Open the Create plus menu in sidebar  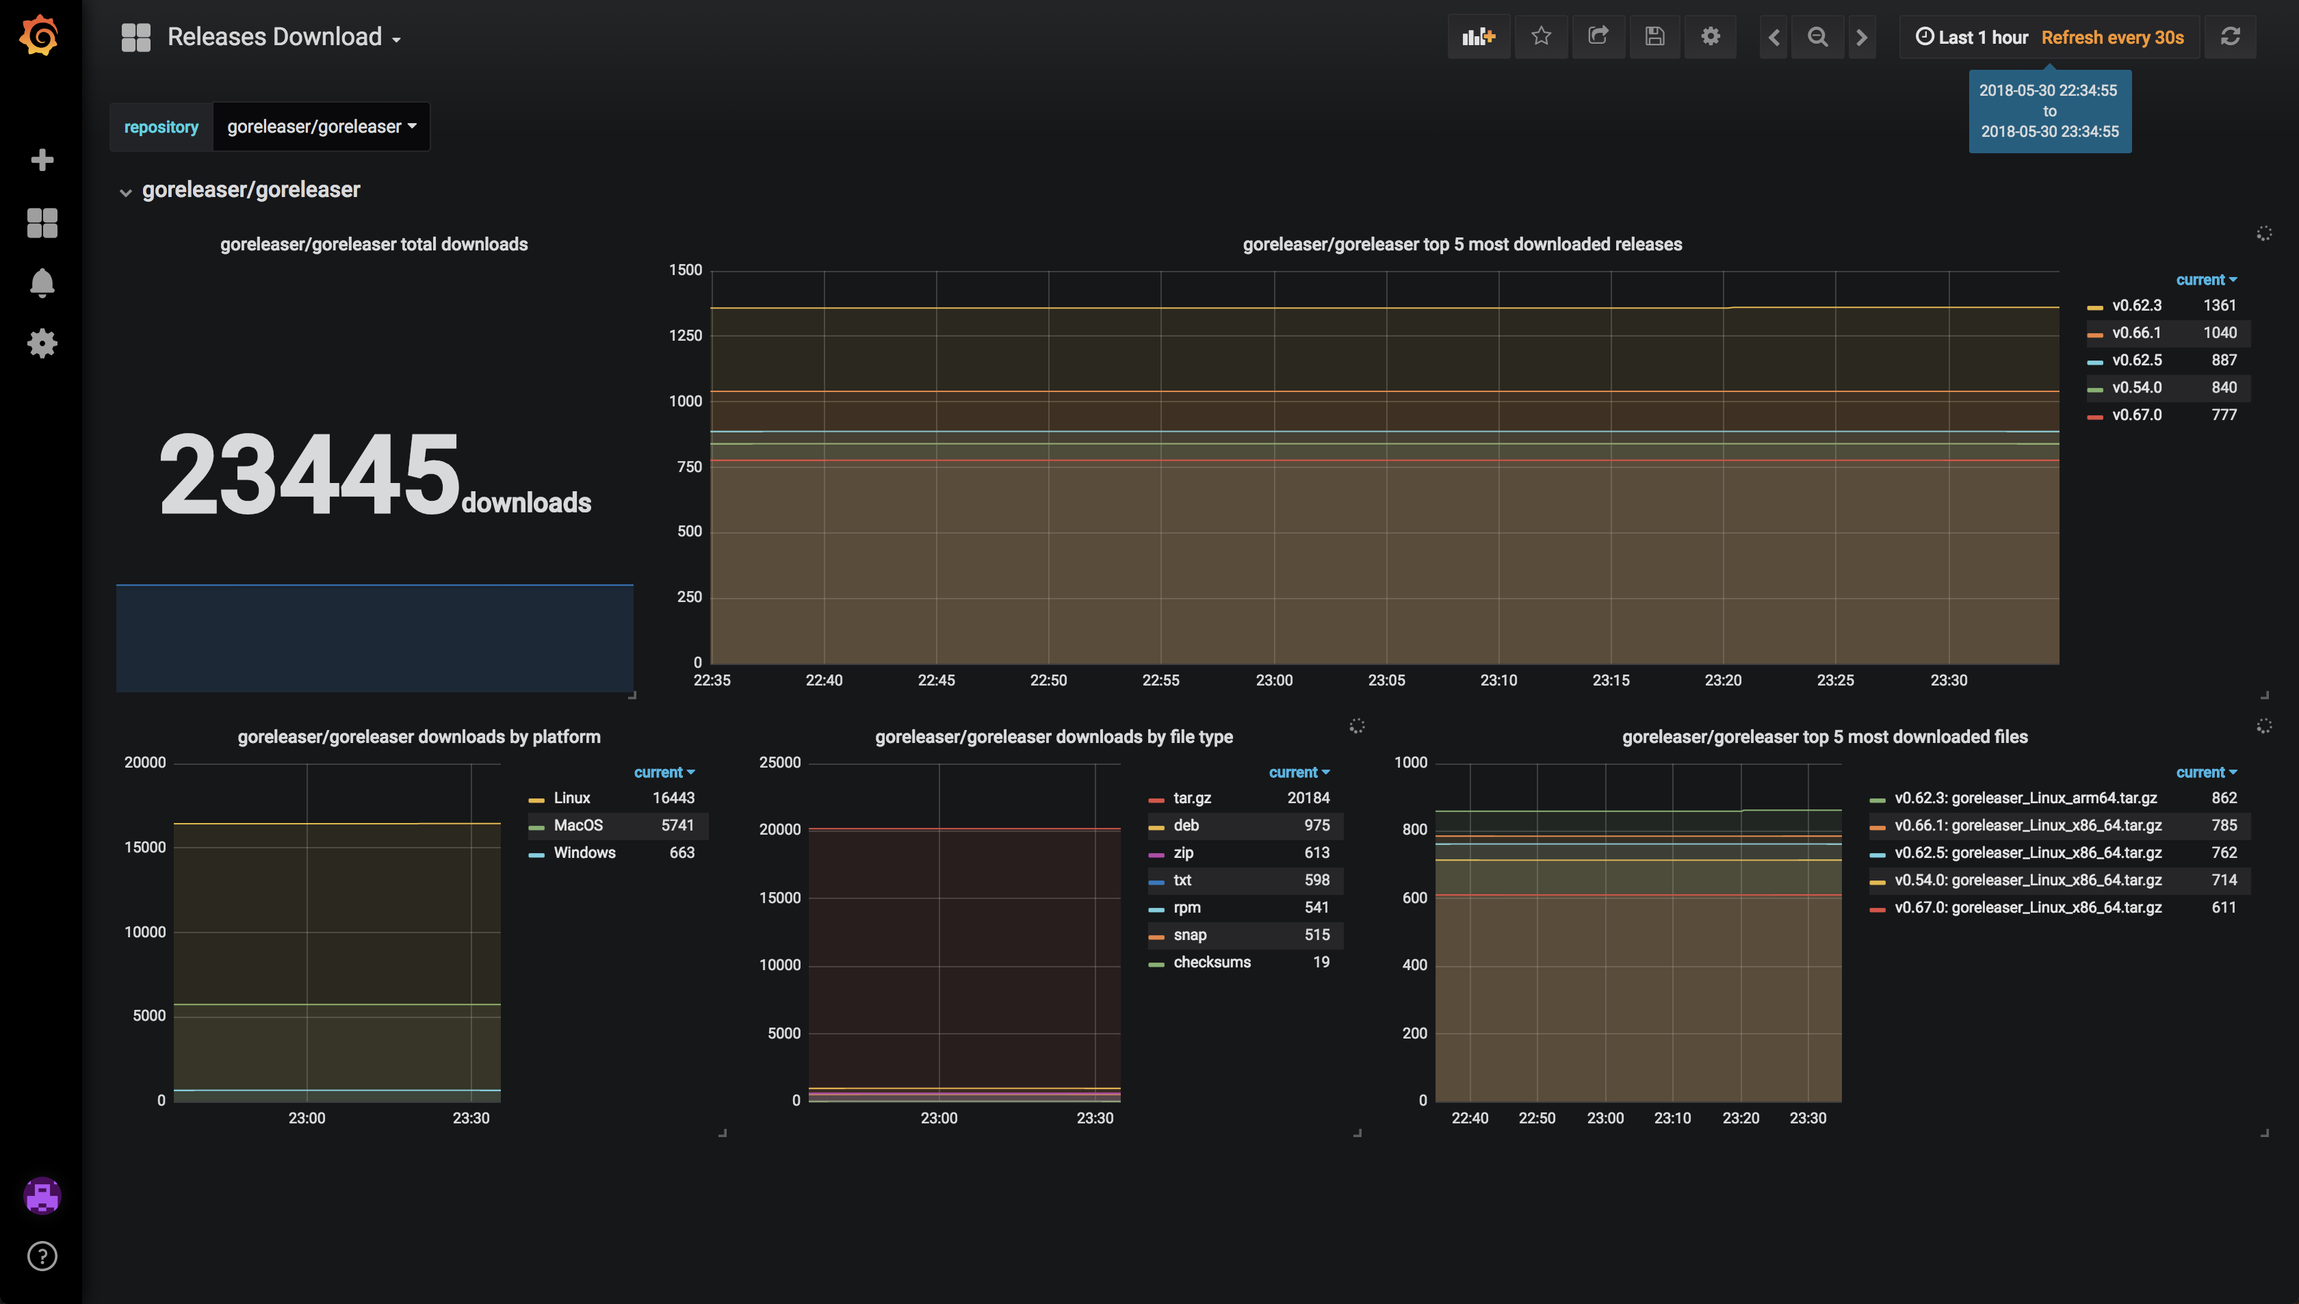tap(42, 160)
